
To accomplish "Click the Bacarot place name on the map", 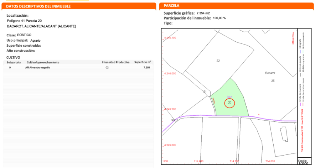I will coord(270,73).
